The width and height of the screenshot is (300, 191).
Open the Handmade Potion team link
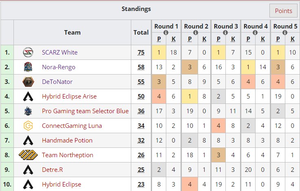[x=67, y=141]
